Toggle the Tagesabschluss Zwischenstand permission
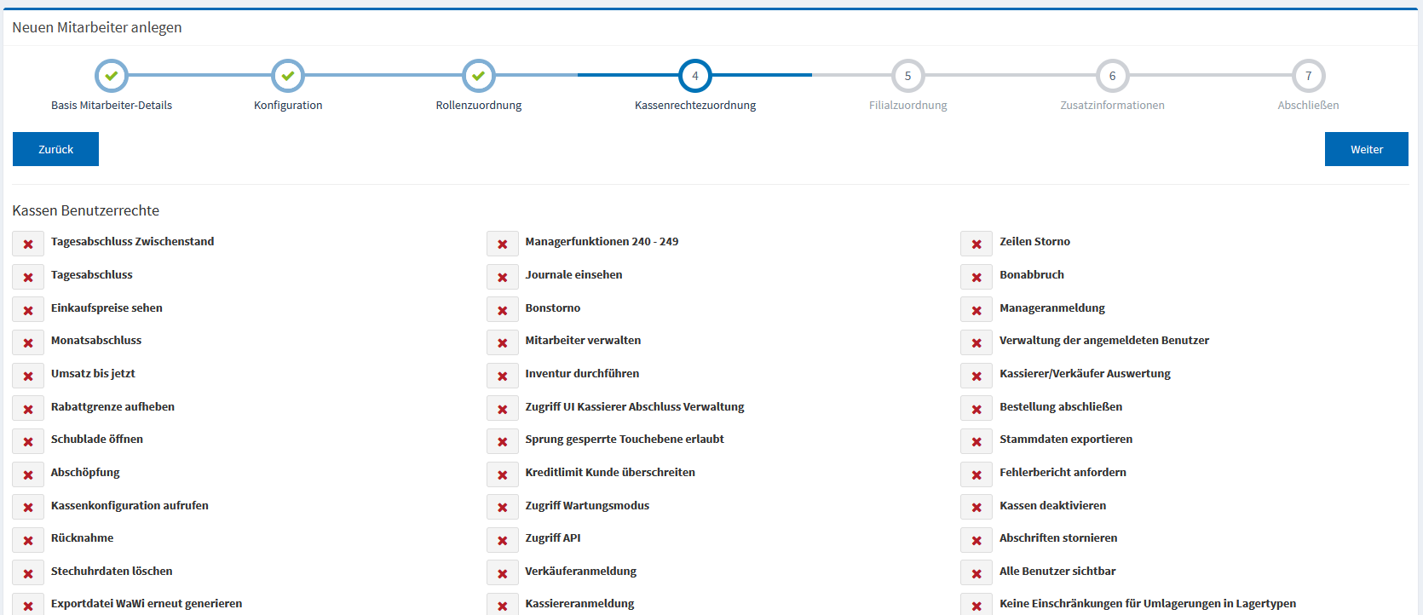Screen dimensions: 1423x615 coord(28,244)
